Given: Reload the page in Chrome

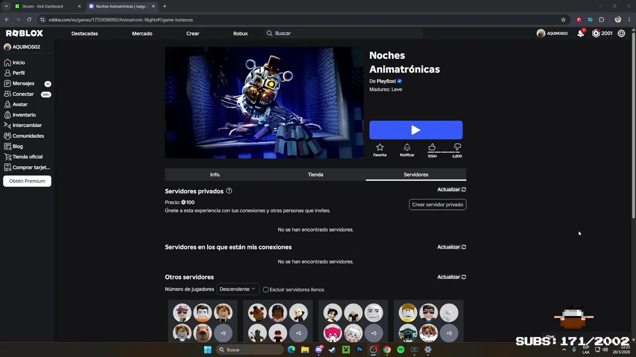Looking at the screenshot, I should [29, 20].
